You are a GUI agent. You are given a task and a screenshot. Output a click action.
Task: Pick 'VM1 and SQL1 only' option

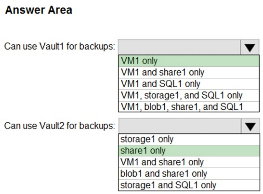189,84
